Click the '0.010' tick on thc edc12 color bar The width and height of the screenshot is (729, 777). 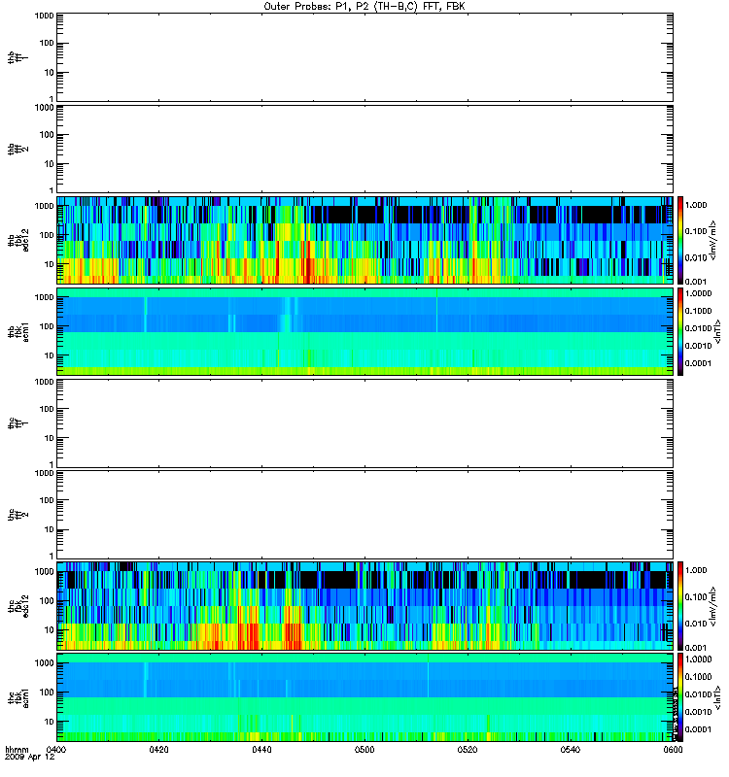tap(696, 623)
